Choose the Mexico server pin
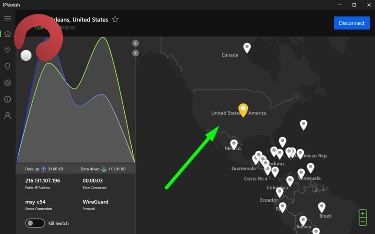375x234 pixels. (x=234, y=144)
